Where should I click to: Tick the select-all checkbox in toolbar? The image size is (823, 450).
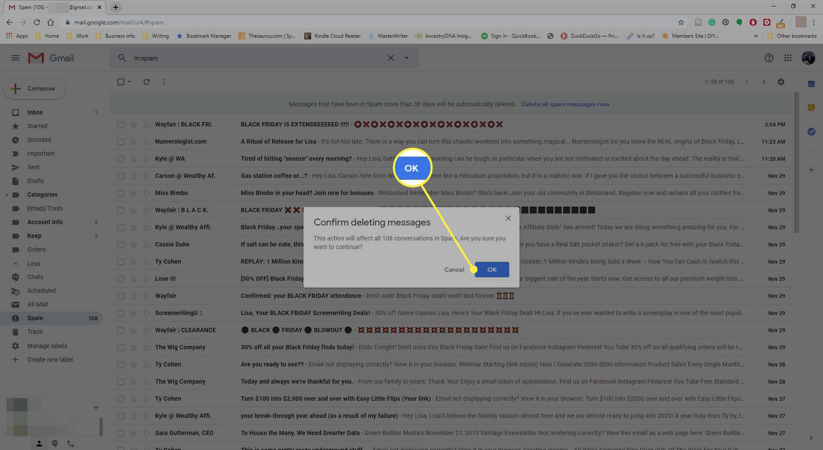click(121, 82)
